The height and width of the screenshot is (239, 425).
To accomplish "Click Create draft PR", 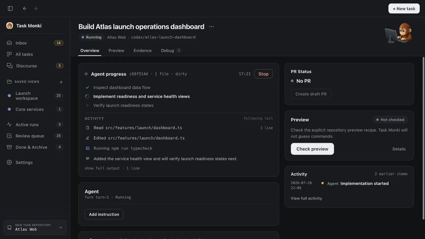I will (x=311, y=94).
